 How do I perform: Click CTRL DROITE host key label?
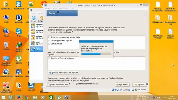pyautogui.click(x=142, y=90)
